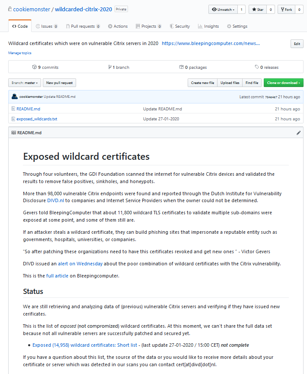
Task: Go to the Actions tab
Action: pyautogui.click(x=118, y=26)
